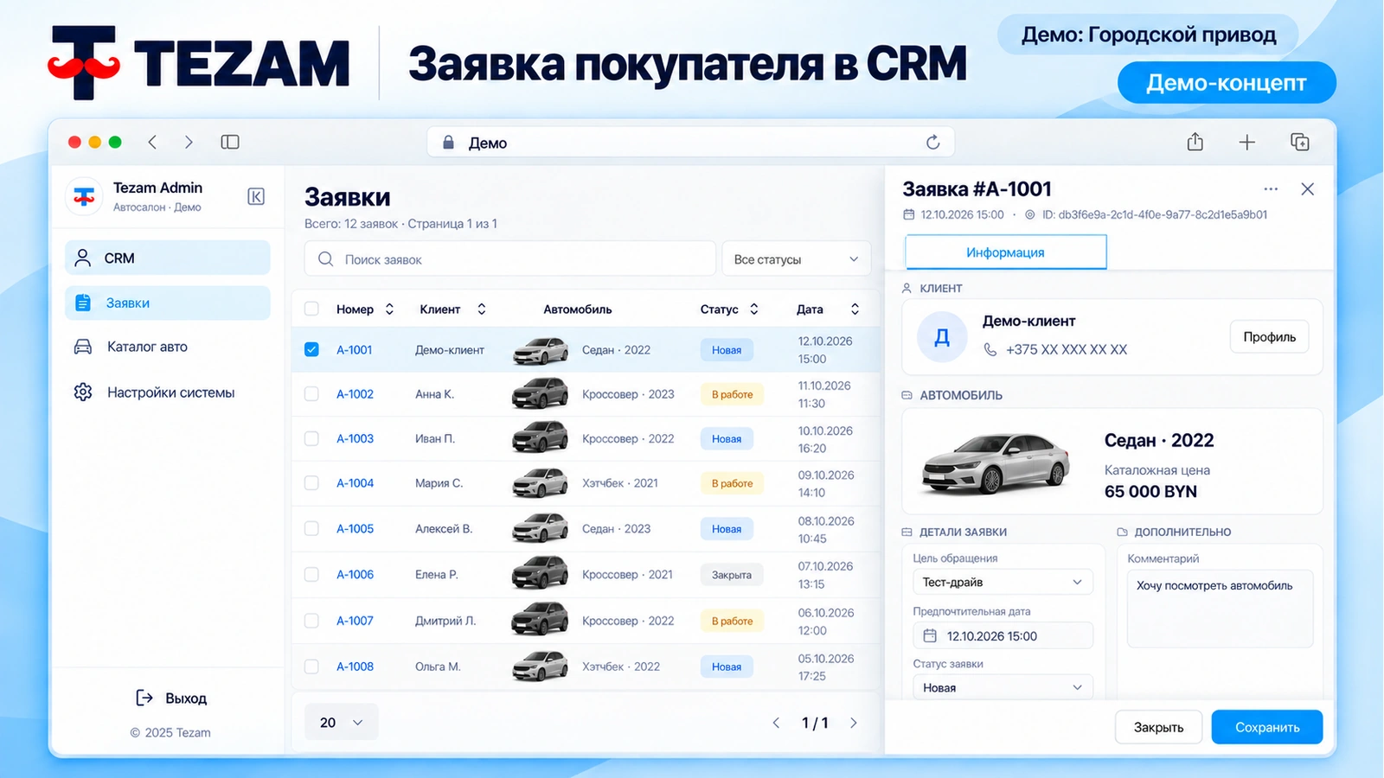Image resolution: width=1384 pixels, height=778 pixels.
Task: Uncheck the checkbox for request A-1001
Action: coord(311,349)
